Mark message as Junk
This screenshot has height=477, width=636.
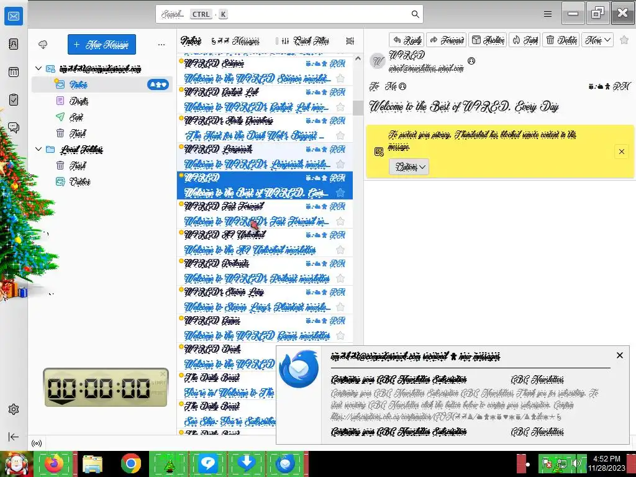coord(525,40)
